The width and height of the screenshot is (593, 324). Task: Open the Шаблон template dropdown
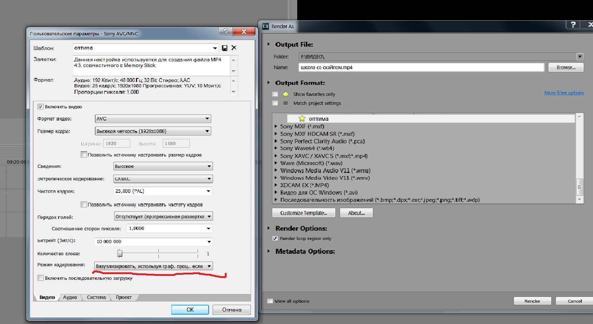pyautogui.click(x=215, y=48)
